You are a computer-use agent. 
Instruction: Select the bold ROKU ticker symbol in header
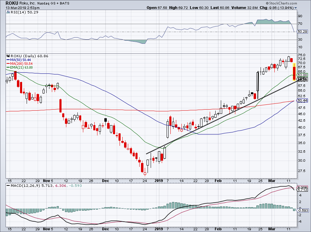(12, 3)
